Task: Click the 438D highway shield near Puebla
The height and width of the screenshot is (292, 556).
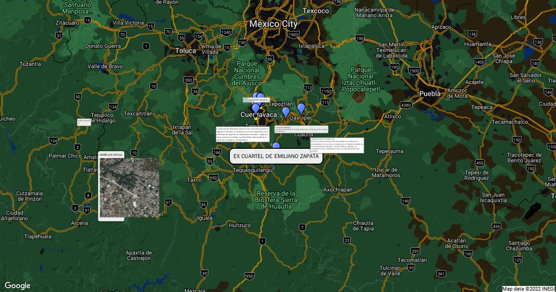Action: tap(406, 105)
